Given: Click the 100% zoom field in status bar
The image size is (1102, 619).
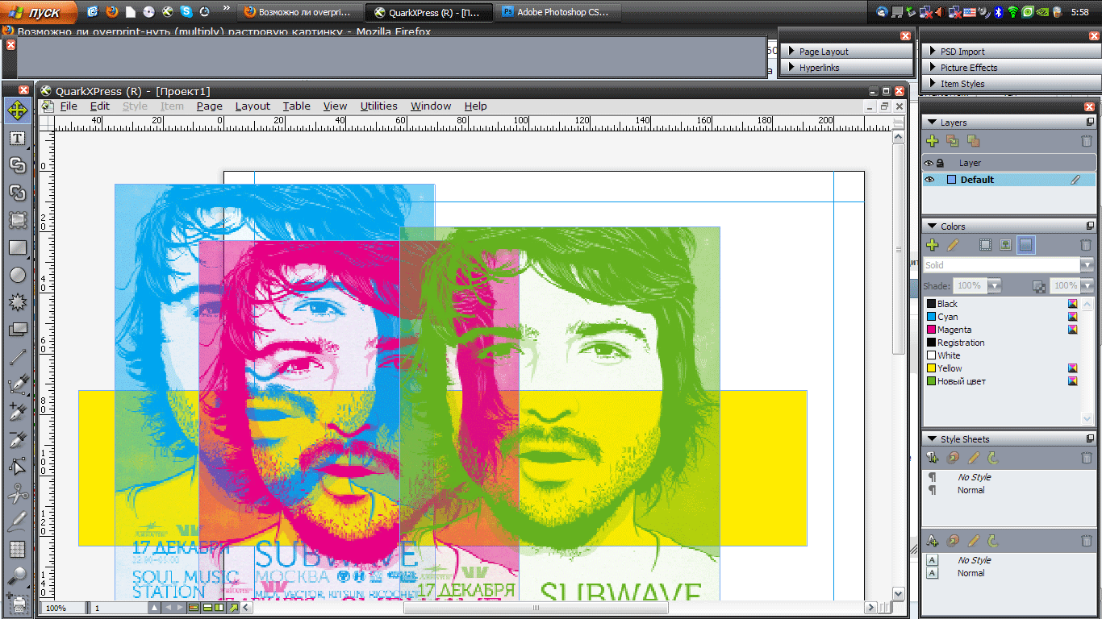Looking at the screenshot, I should (x=64, y=608).
